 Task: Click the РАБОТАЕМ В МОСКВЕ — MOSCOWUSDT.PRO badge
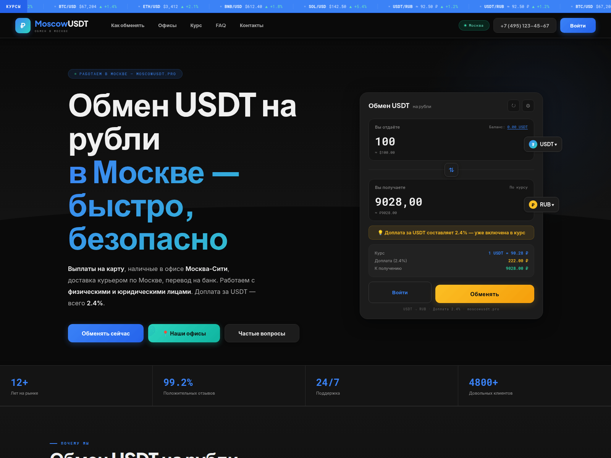point(125,74)
